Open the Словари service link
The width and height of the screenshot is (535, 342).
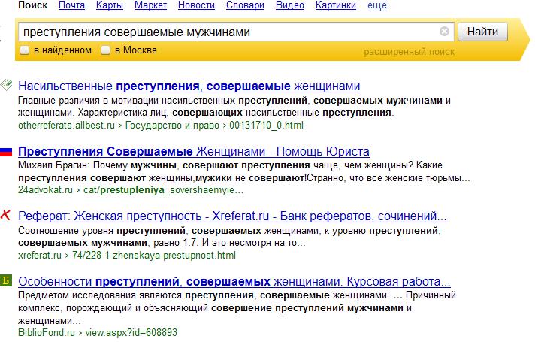click(245, 5)
